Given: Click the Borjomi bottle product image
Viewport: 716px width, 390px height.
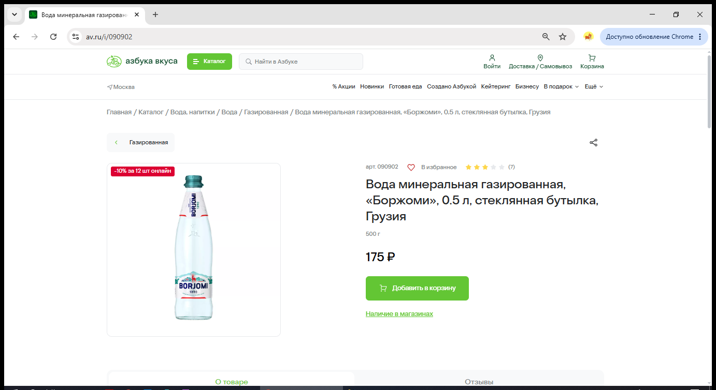Looking at the screenshot, I should click(193, 248).
